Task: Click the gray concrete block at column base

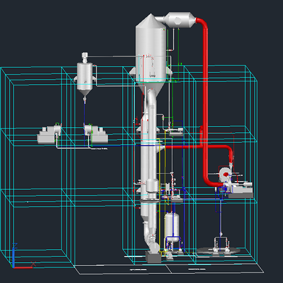Action: click(153, 257)
